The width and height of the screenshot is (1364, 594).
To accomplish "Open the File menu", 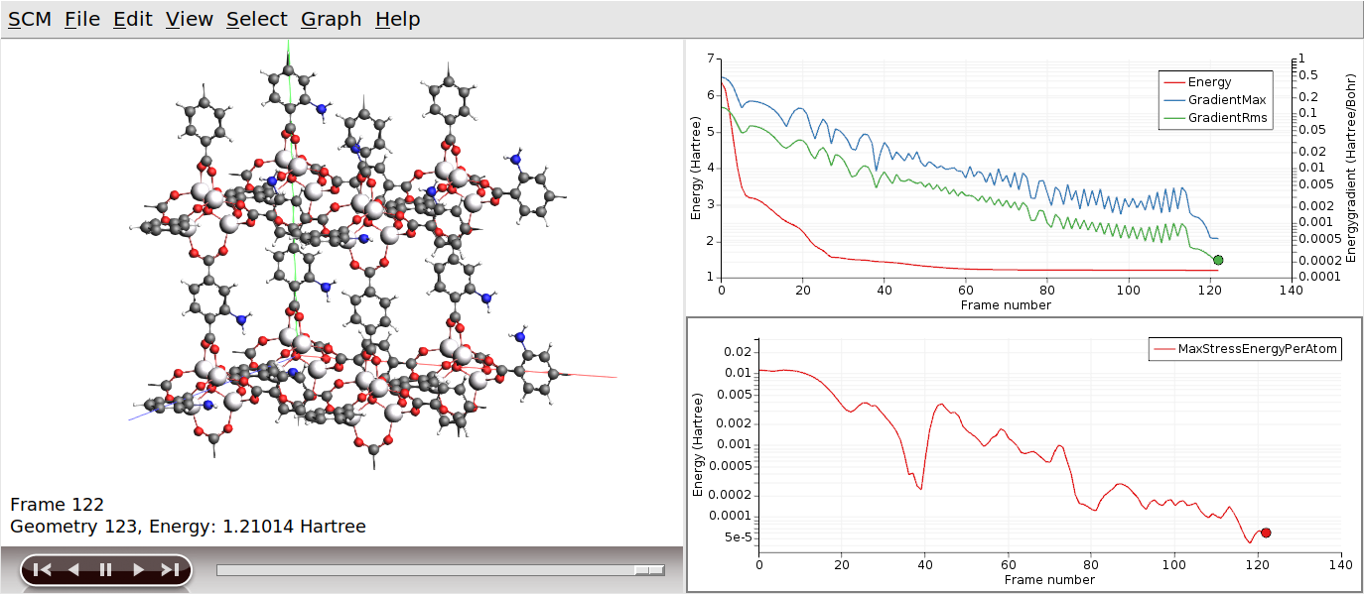I will tap(81, 19).
